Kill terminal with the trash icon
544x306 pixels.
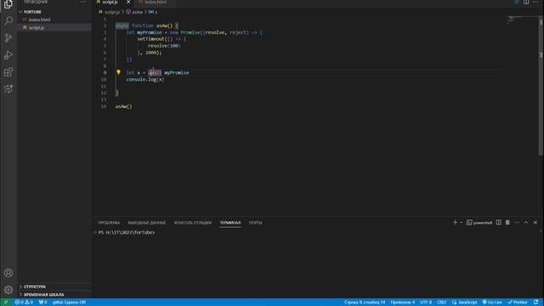[507, 223]
